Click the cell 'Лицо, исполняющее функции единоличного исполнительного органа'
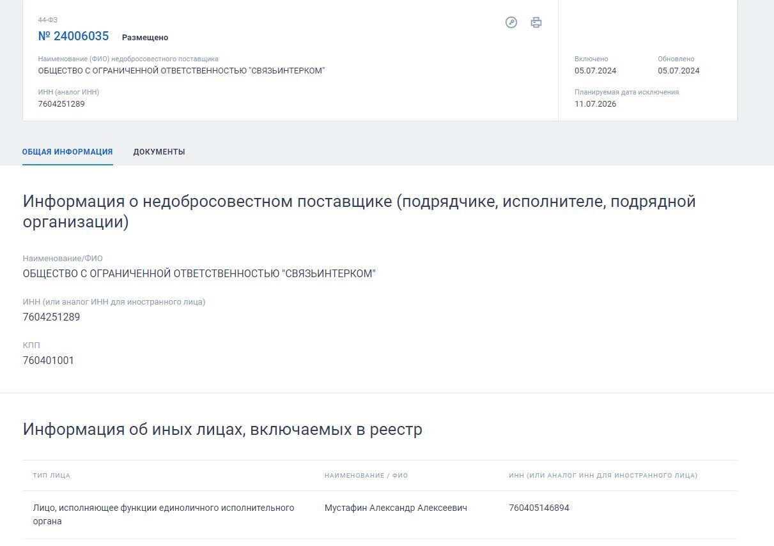774x546 pixels. pyautogui.click(x=164, y=515)
